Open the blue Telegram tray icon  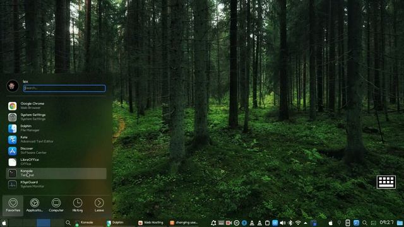(275, 223)
